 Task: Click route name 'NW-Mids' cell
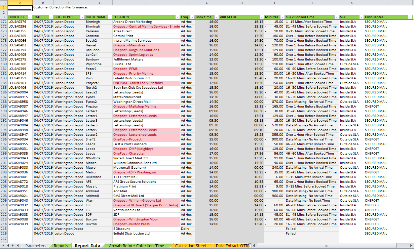click(99, 158)
